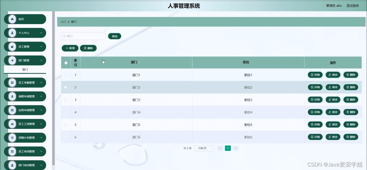Open 详情 for the 部门4 row
The width and height of the screenshot is (367, 170).
tap(315, 112)
